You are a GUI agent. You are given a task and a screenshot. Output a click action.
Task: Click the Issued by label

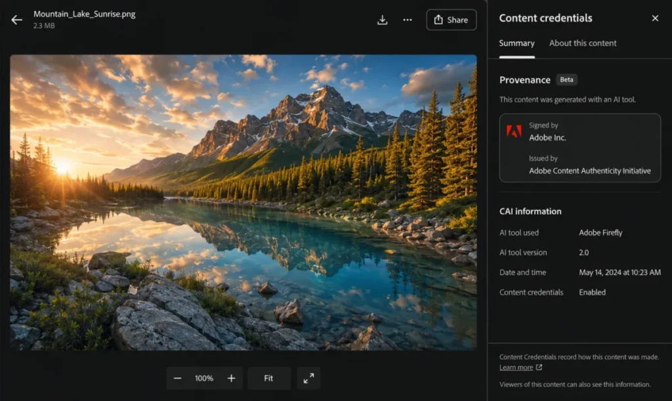pyautogui.click(x=543, y=158)
